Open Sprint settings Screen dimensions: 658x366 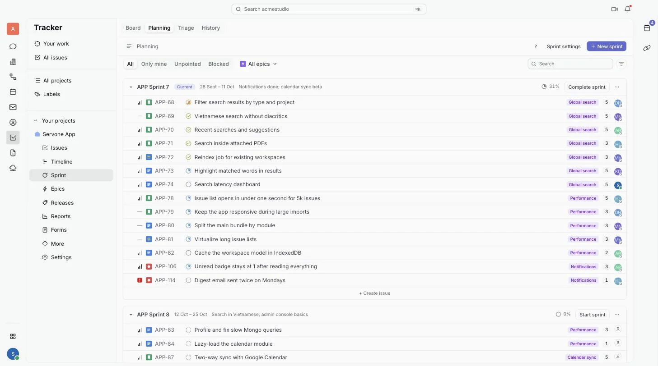[x=564, y=46]
